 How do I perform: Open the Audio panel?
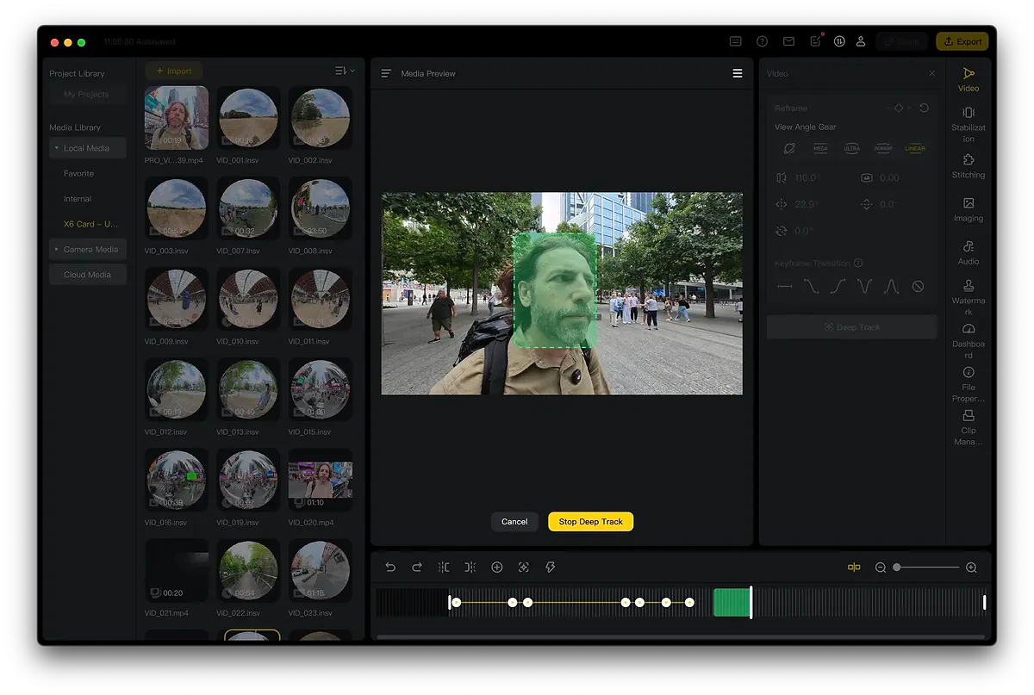(x=969, y=252)
